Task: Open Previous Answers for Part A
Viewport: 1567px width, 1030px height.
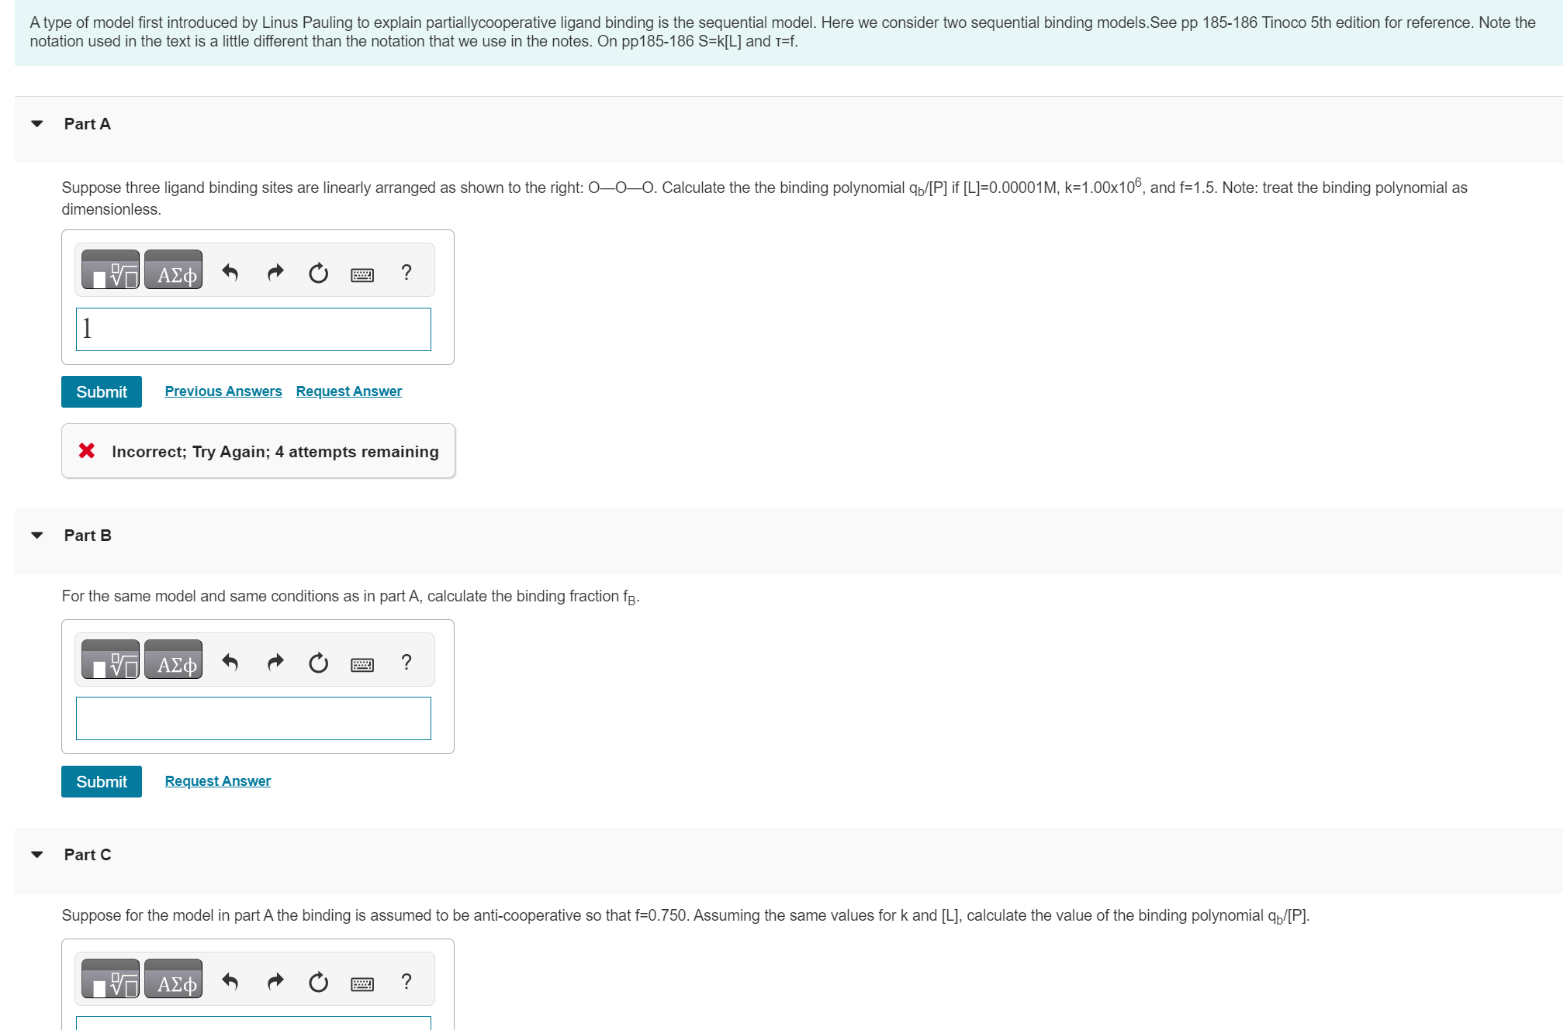Action: (223, 391)
